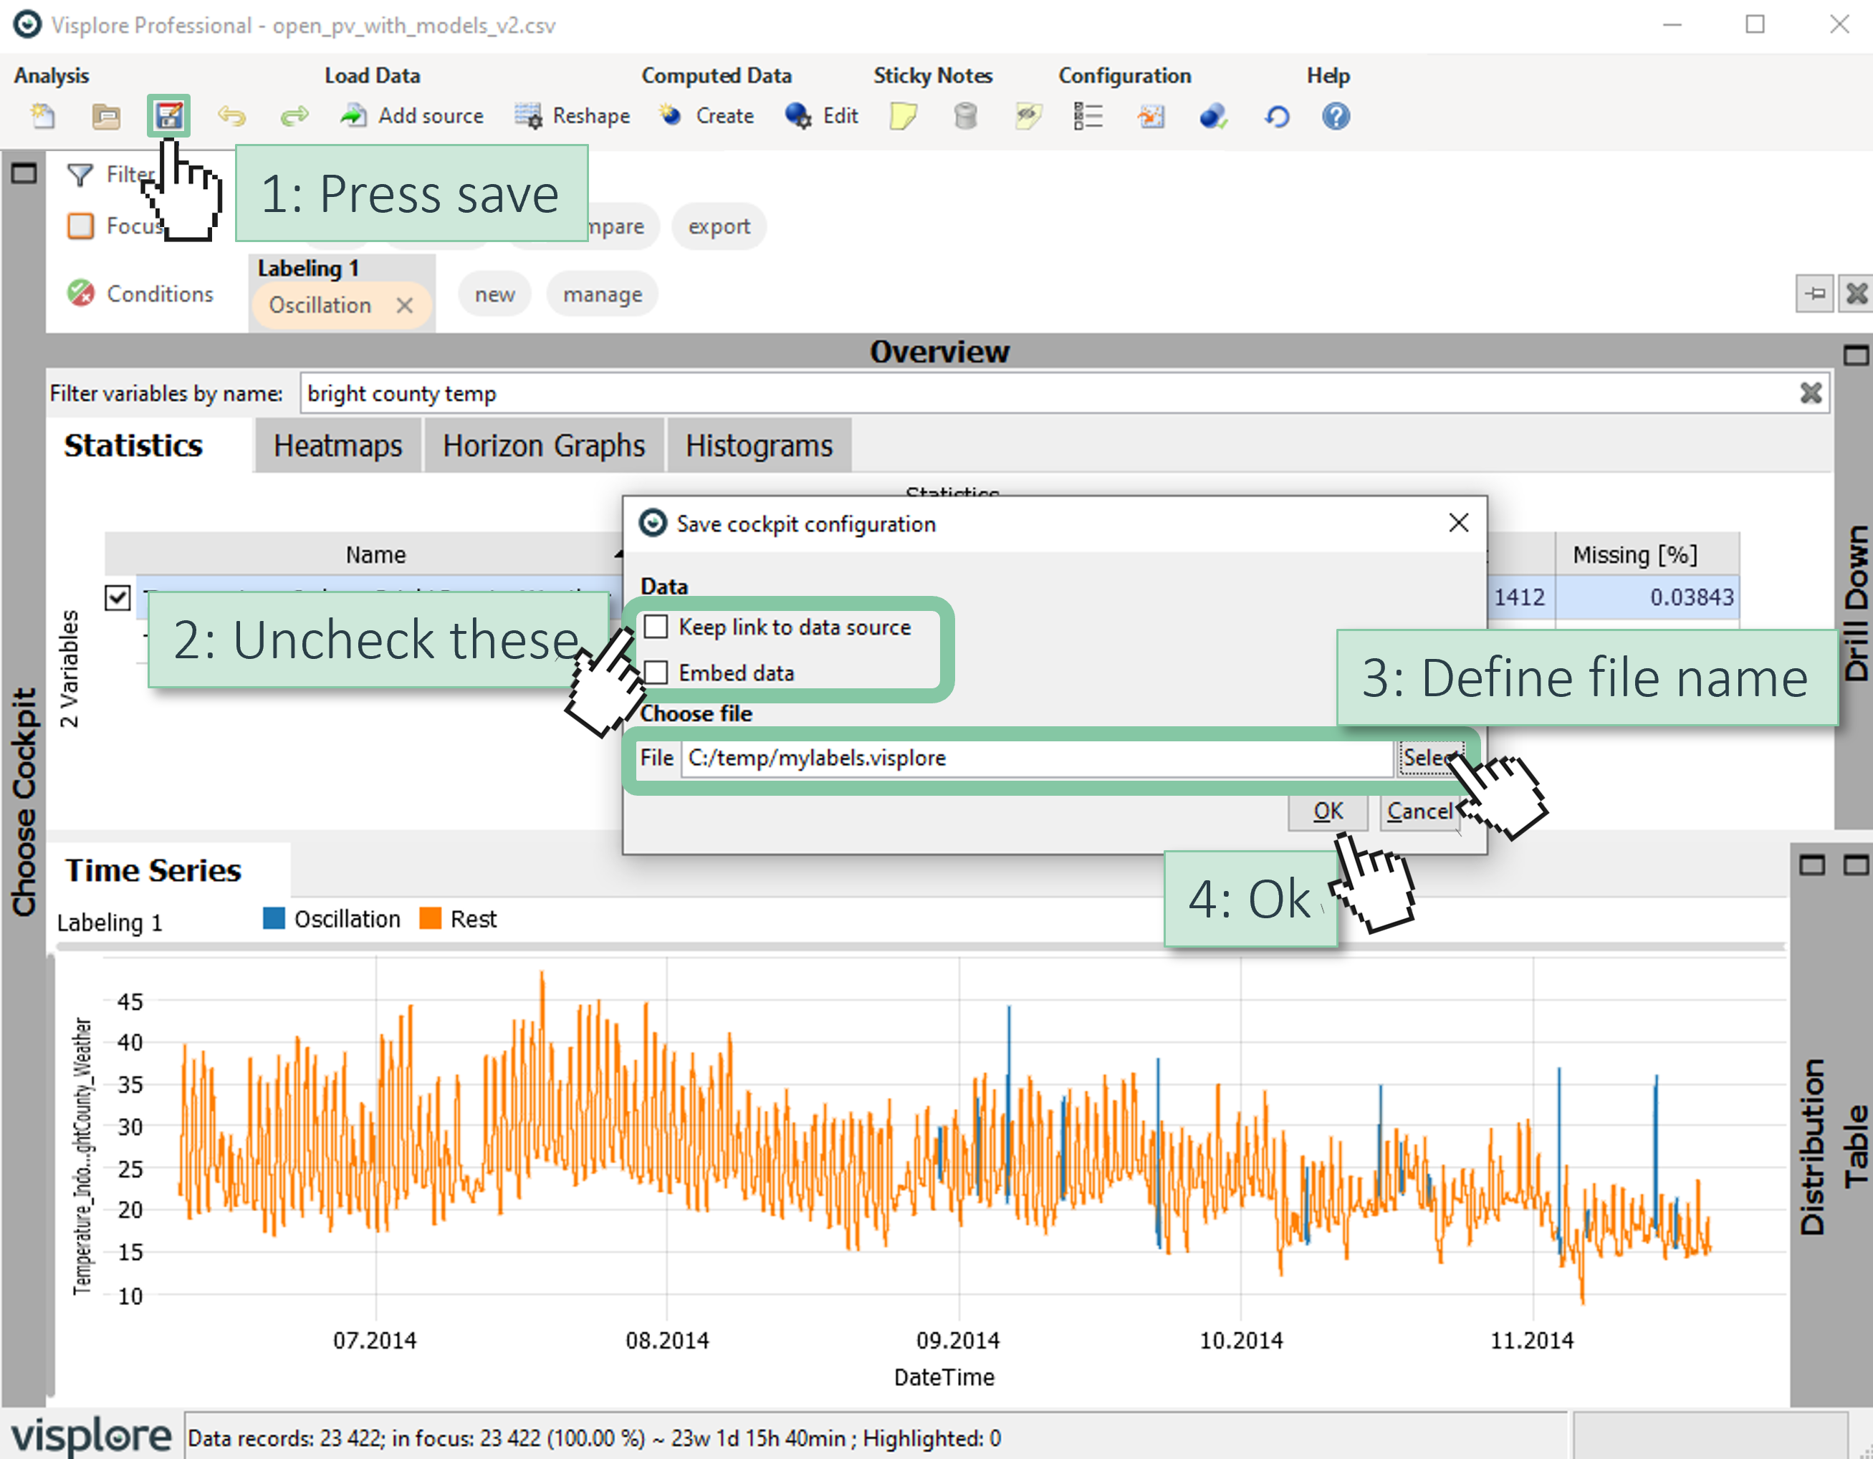The width and height of the screenshot is (1873, 1459).
Task: Click the Edit computed data icon
Action: [797, 116]
